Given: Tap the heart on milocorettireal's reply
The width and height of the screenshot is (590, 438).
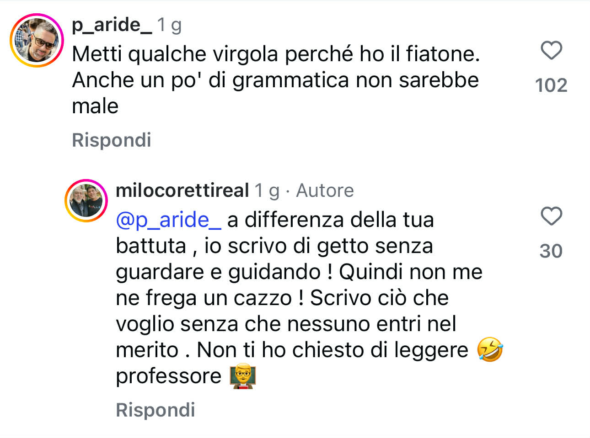Looking at the screenshot, I should click(551, 216).
